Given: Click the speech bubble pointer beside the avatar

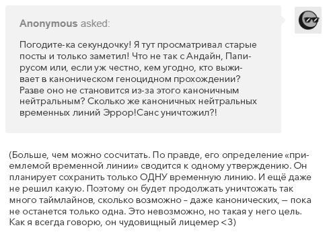Looking at the screenshot, I should (283, 20).
